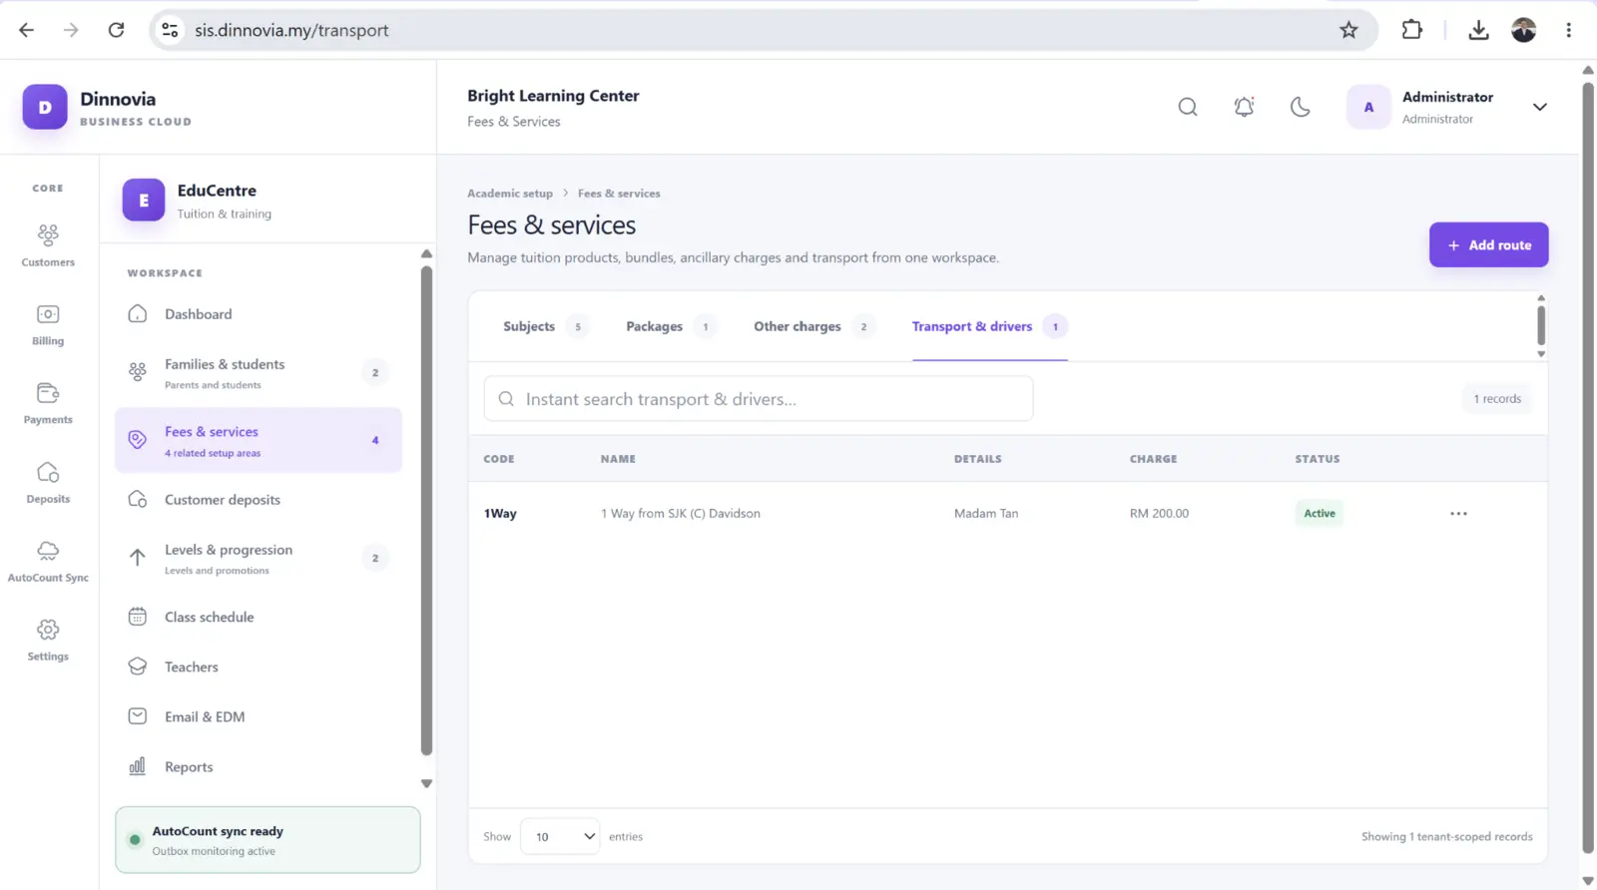This screenshot has height=890, width=1597.
Task: Open the Billing module icon
Action: click(48, 324)
